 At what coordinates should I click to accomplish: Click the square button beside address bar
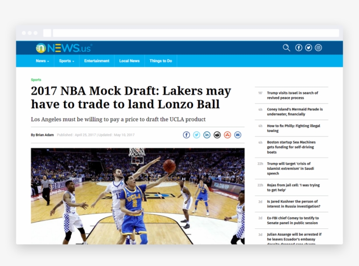(47, 33)
